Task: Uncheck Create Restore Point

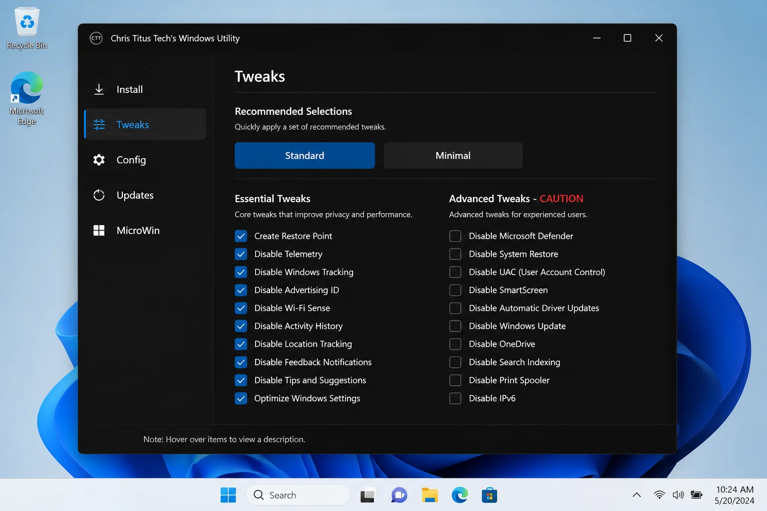Action: tap(241, 236)
